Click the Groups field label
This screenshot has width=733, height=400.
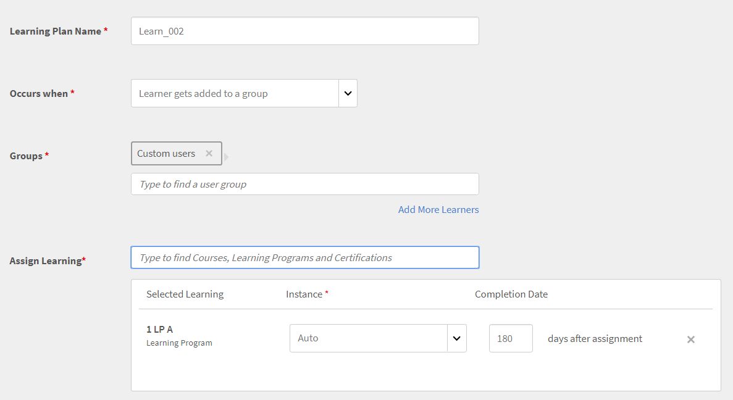(x=26, y=156)
